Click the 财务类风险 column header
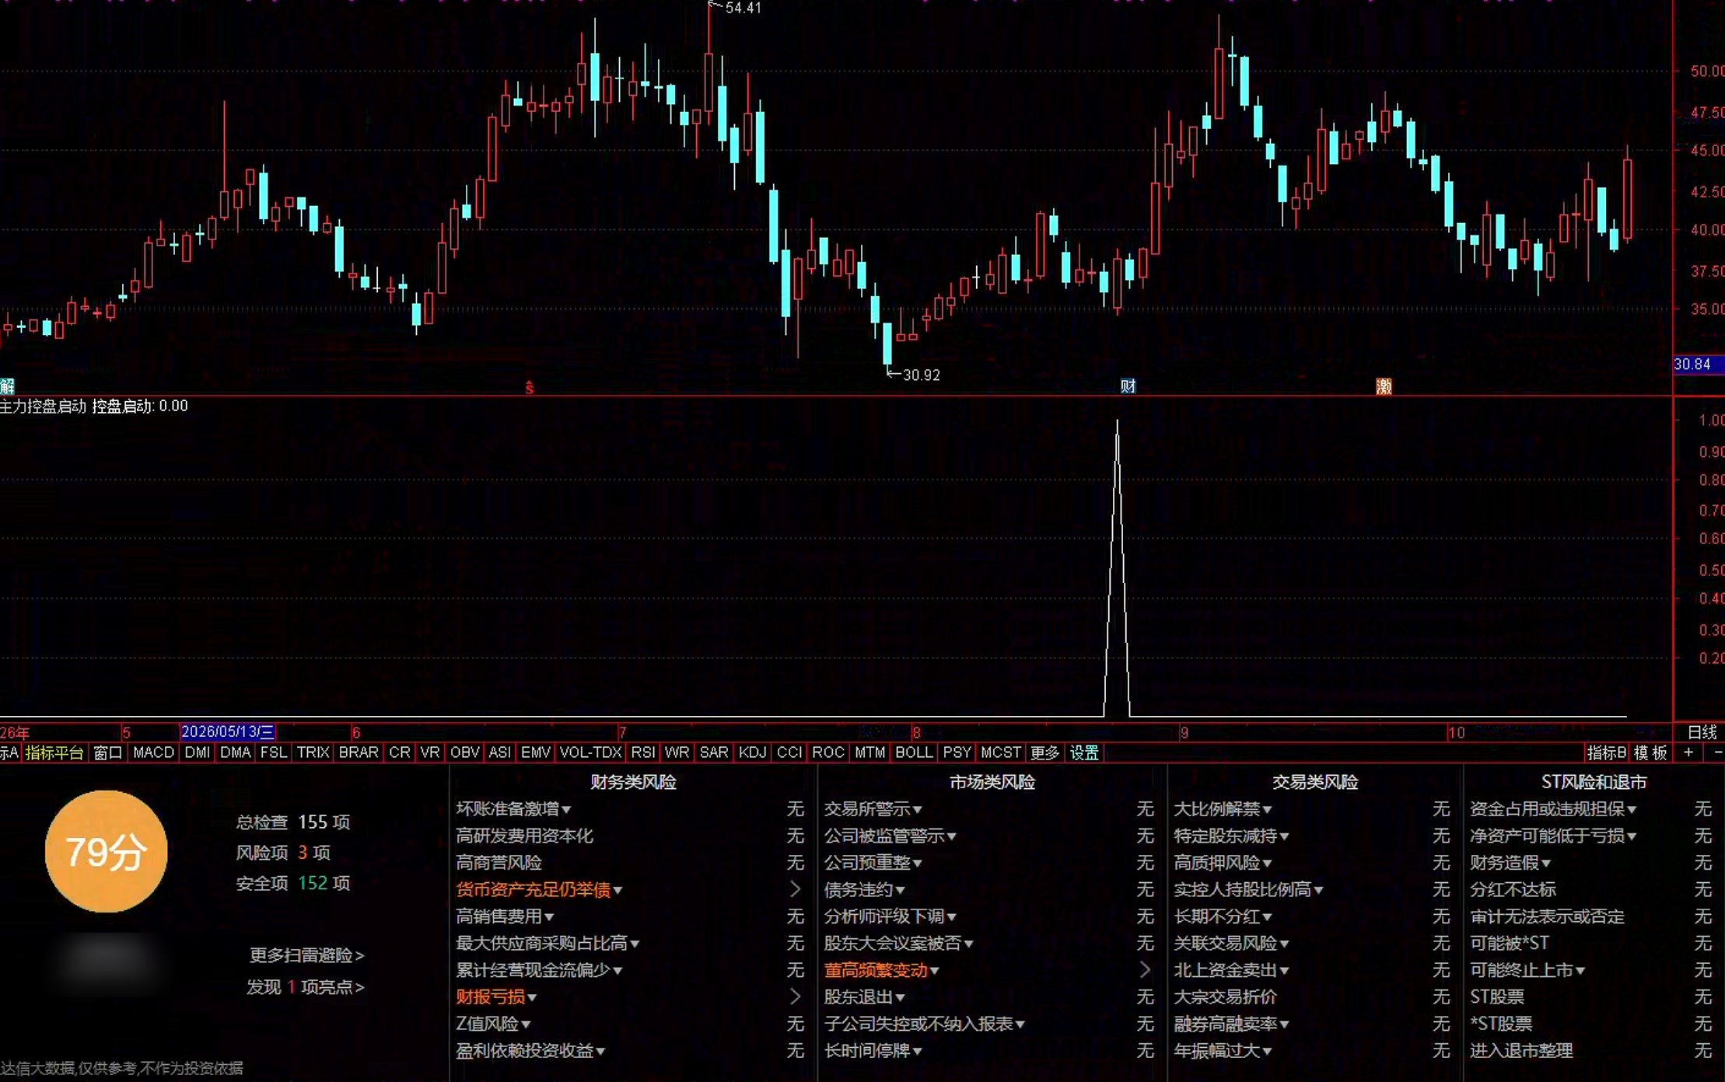This screenshot has width=1725, height=1082. [x=633, y=782]
